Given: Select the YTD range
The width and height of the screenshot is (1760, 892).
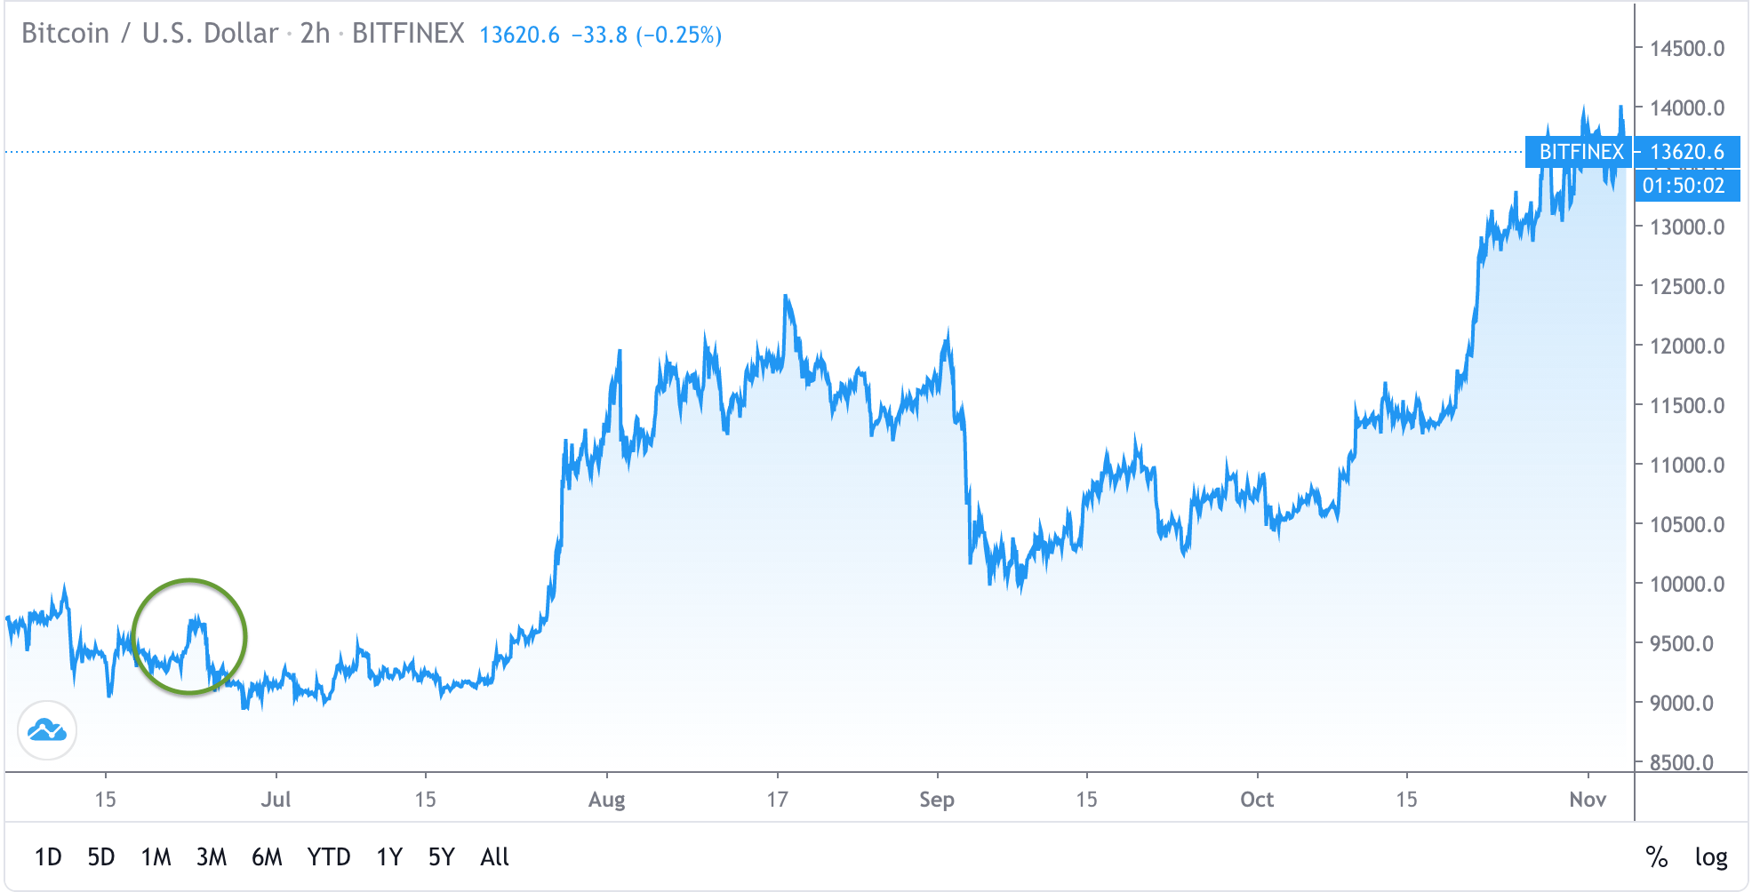Looking at the screenshot, I should (329, 857).
